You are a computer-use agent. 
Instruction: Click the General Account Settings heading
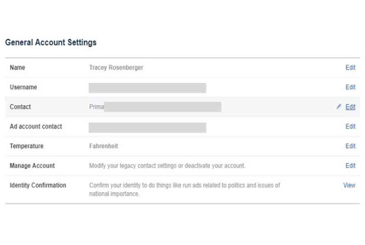(51, 42)
